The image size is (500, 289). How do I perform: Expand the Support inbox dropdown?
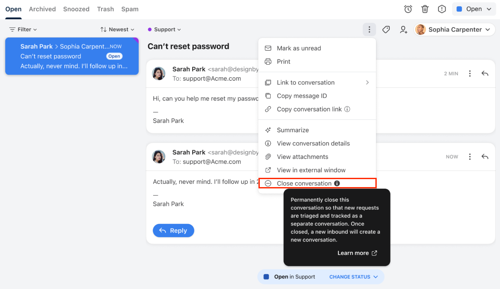pos(164,29)
